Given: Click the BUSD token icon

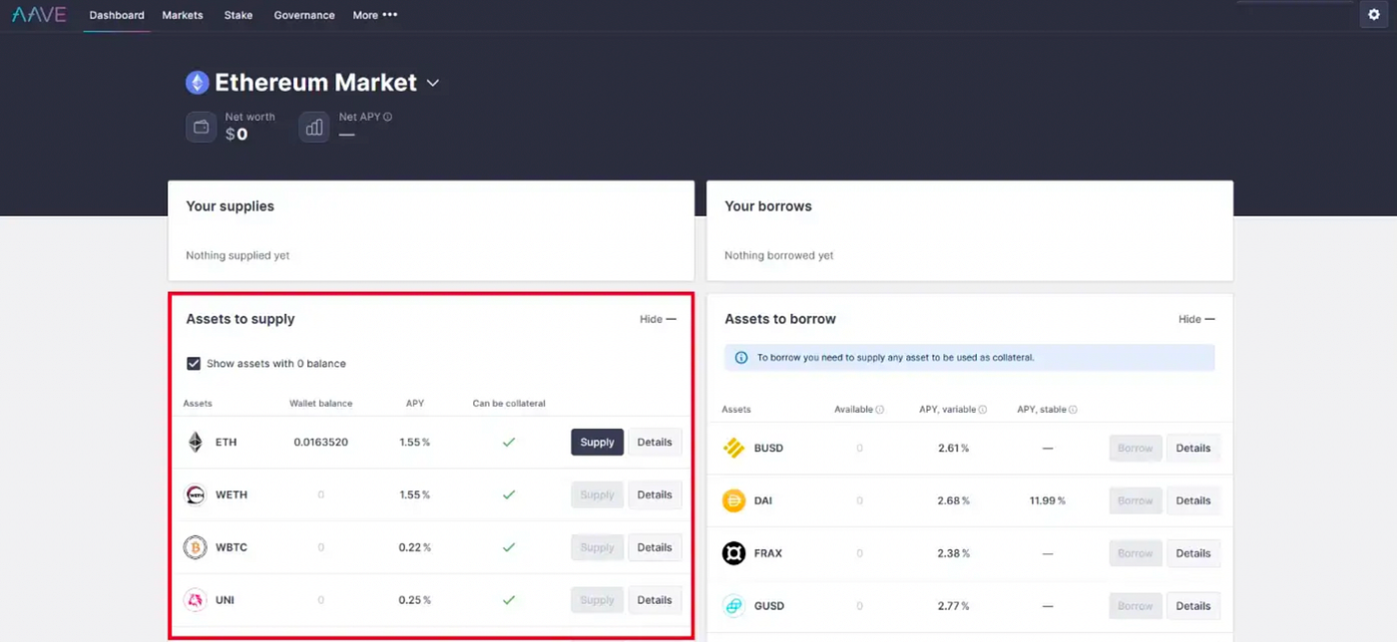Looking at the screenshot, I should [734, 448].
